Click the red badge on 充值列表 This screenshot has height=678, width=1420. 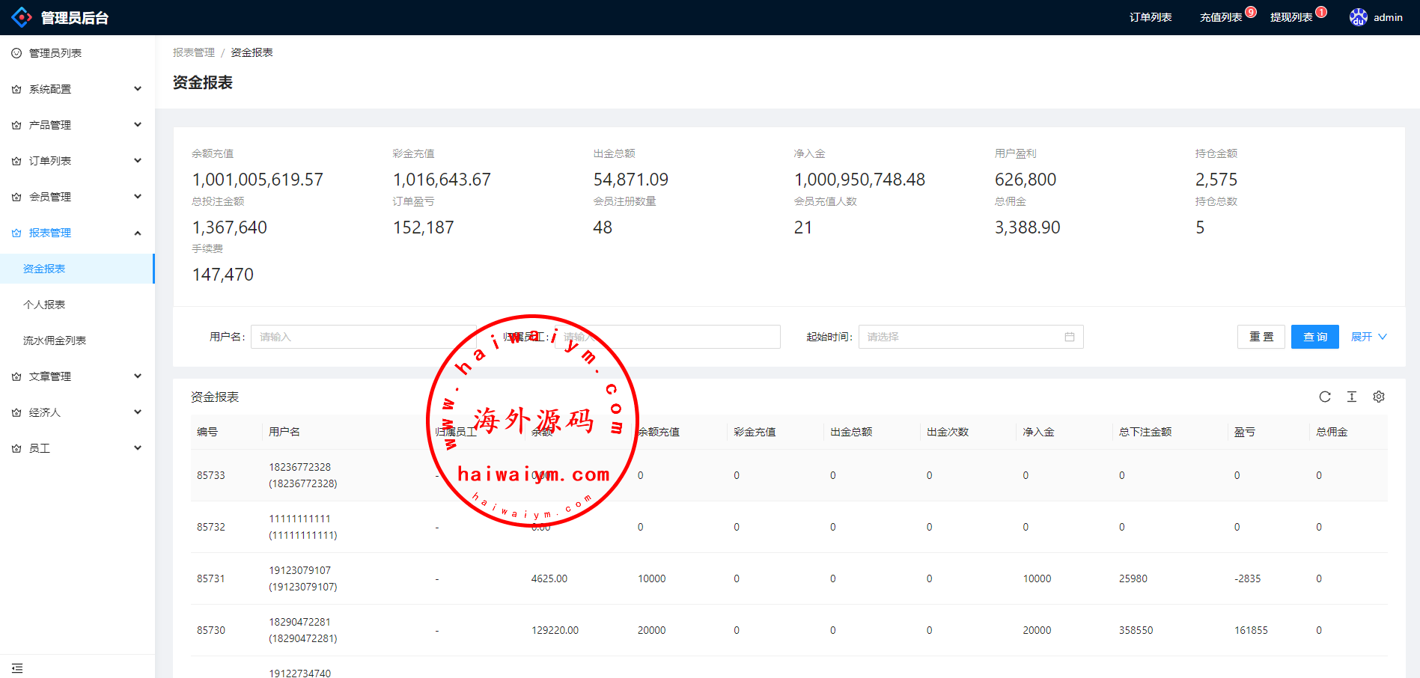click(x=1251, y=12)
